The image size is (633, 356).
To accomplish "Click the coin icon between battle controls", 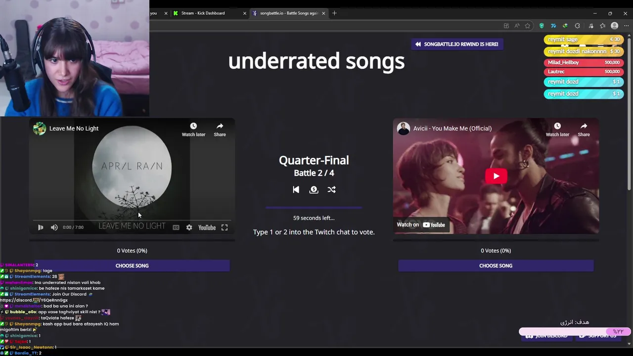I will click(314, 189).
